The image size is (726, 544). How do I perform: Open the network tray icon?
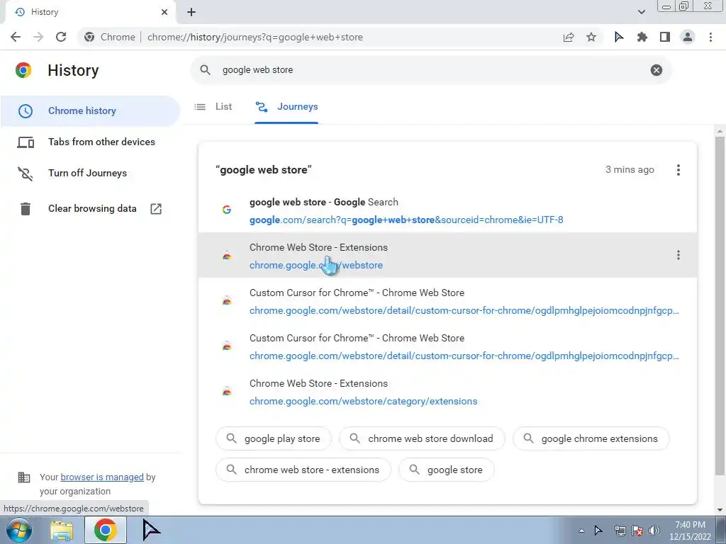point(620,531)
